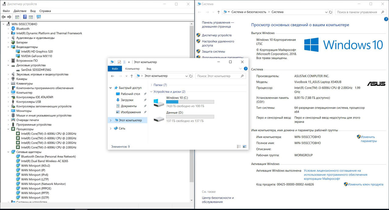Click the Контроллеры USB icon in the device tree
Screen dimensions: 389x210
coord(13,102)
